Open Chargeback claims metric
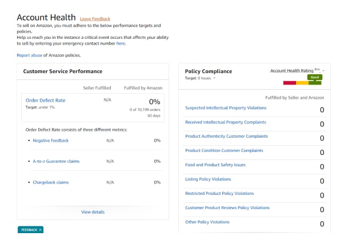 50,182
